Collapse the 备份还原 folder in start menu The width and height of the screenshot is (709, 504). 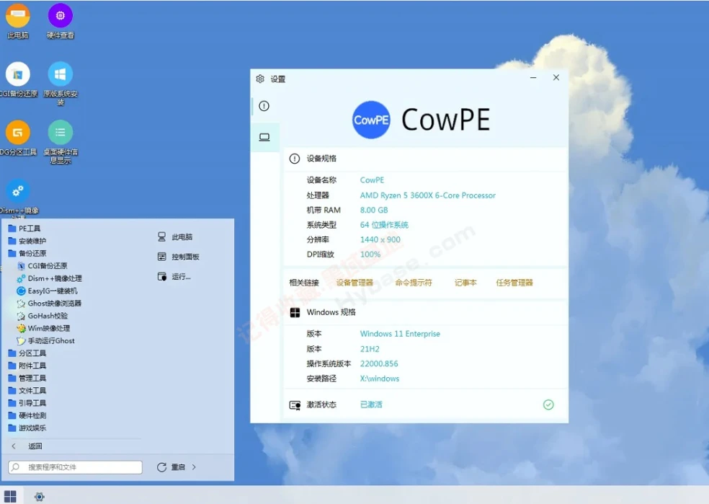coord(32,253)
